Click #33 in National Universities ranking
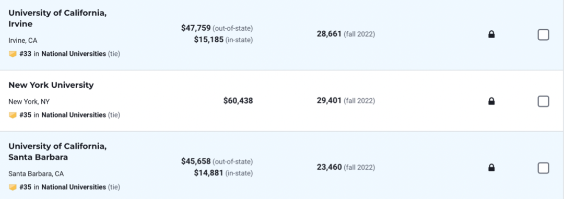 click(70, 54)
